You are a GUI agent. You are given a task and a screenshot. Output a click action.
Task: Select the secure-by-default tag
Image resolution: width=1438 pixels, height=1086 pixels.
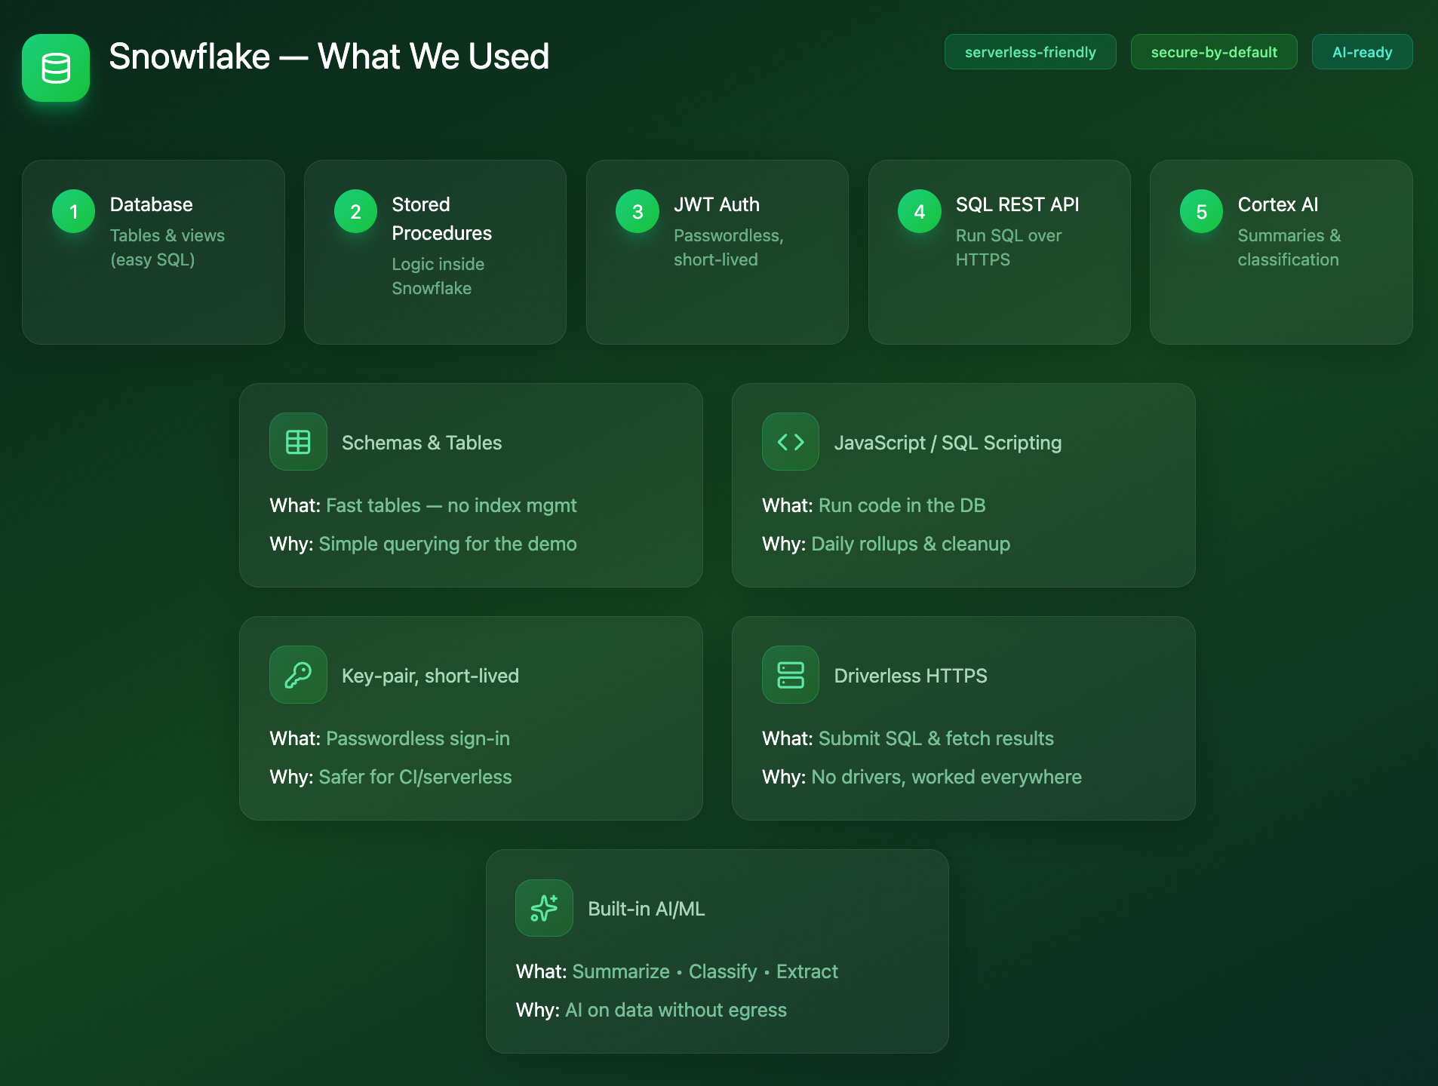click(1214, 52)
